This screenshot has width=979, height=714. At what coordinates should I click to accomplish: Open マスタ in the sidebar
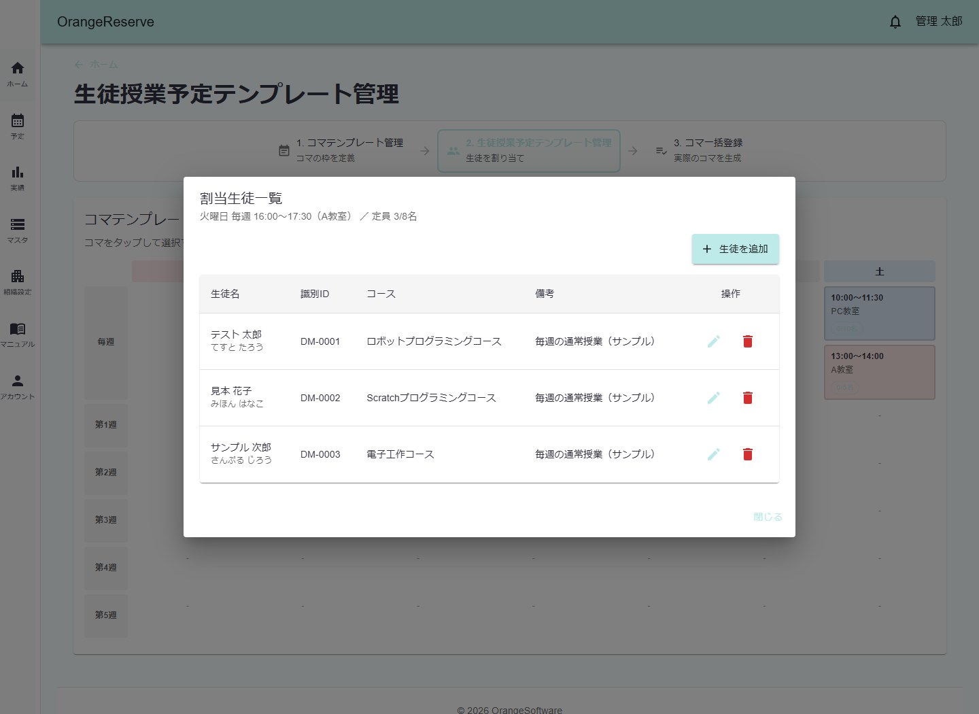[x=18, y=231]
